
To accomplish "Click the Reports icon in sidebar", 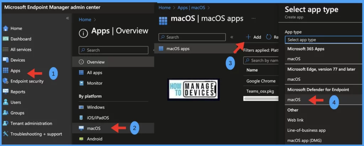I will [6, 92].
